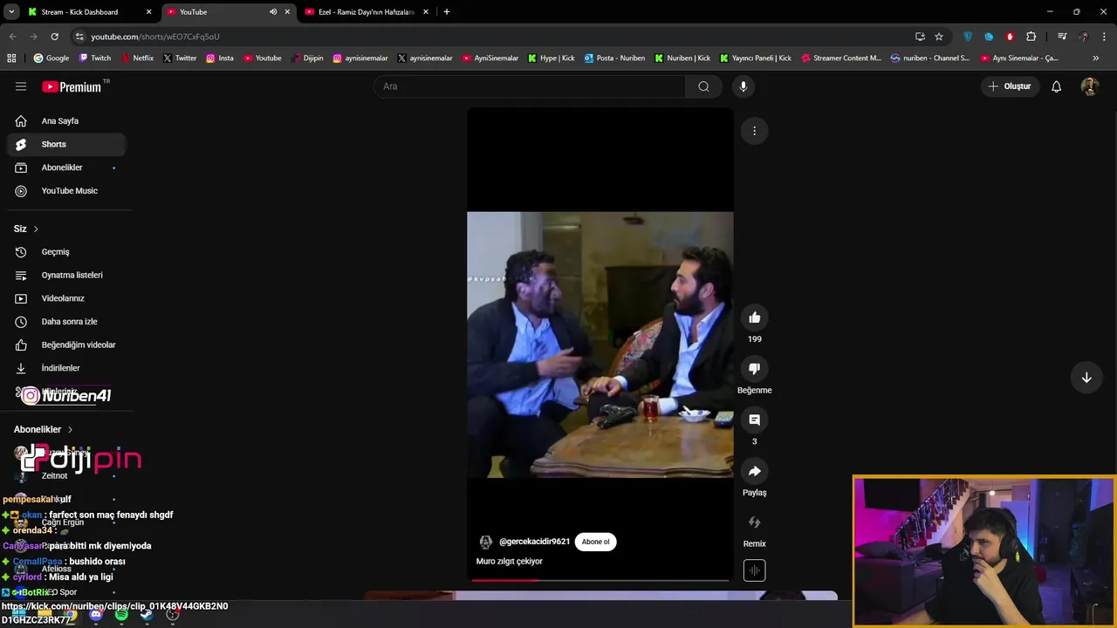
Task: Click the search magnifier button
Action: [703, 86]
